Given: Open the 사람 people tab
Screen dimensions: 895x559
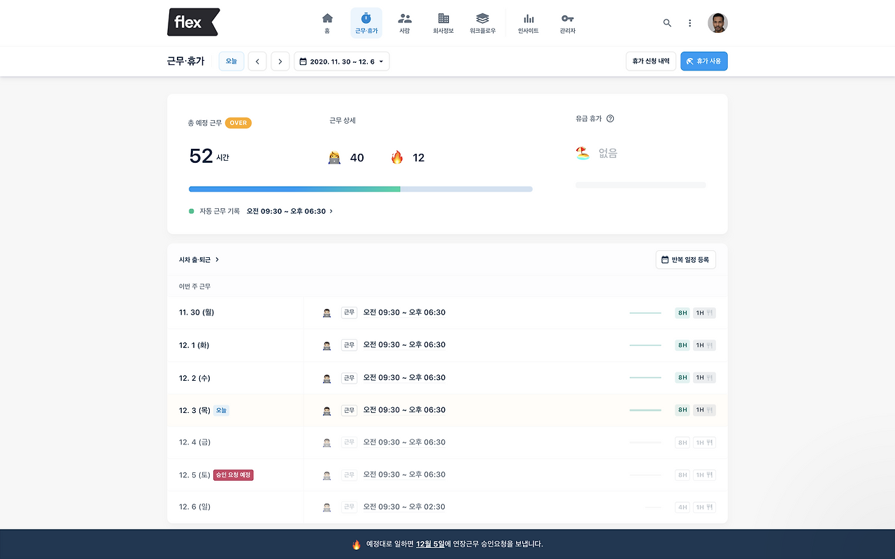Looking at the screenshot, I should (405, 23).
